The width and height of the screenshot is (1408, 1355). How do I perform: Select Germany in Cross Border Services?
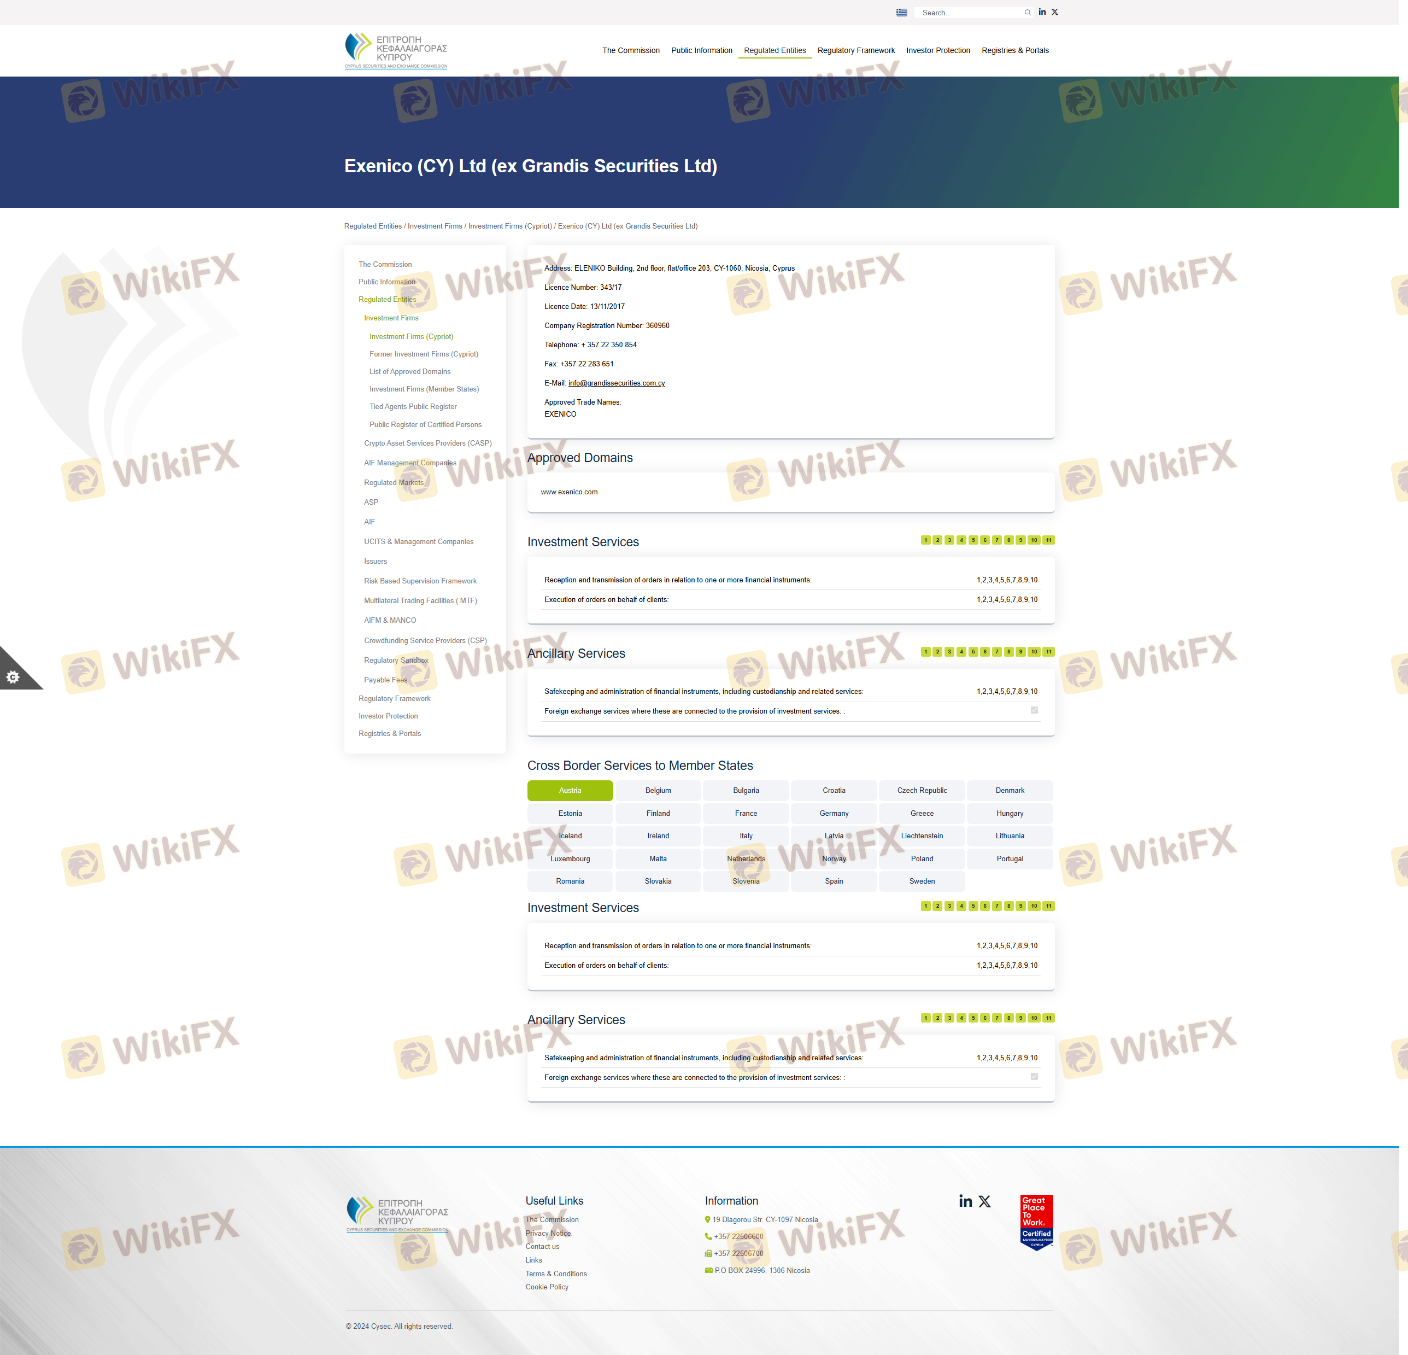pos(834,813)
